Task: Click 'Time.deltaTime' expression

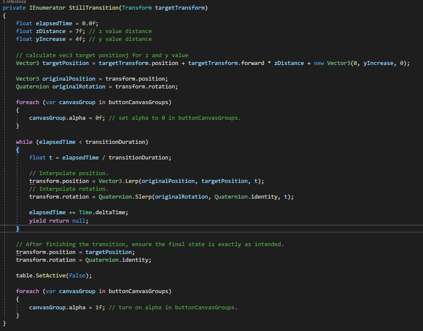Action: (x=102, y=212)
